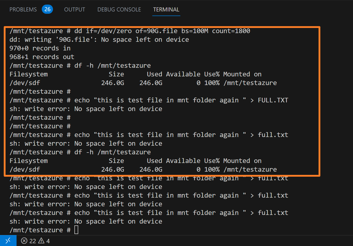353x246 pixels.
Task: Click the error count 22 in status bar
Action: tap(33, 241)
